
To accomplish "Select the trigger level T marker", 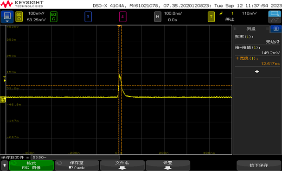I will pyautogui.click(x=4, y=79).
